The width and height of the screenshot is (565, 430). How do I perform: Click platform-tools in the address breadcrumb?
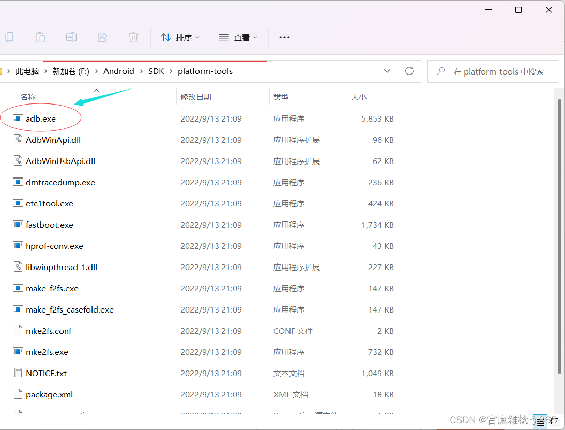click(205, 71)
